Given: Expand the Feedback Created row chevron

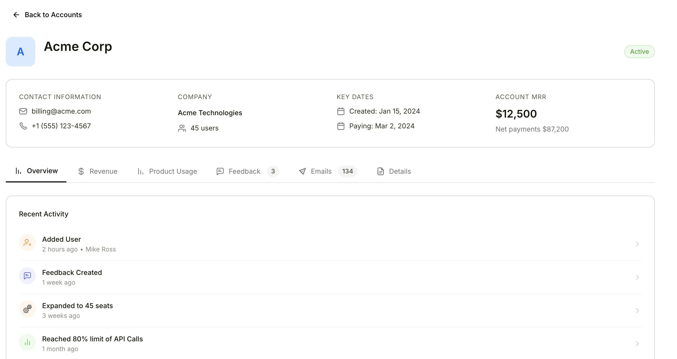Looking at the screenshot, I should point(637,277).
